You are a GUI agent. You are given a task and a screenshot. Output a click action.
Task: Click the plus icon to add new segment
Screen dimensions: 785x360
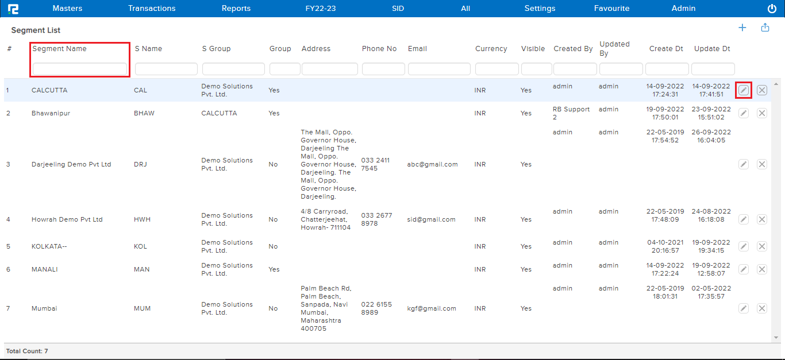click(742, 27)
